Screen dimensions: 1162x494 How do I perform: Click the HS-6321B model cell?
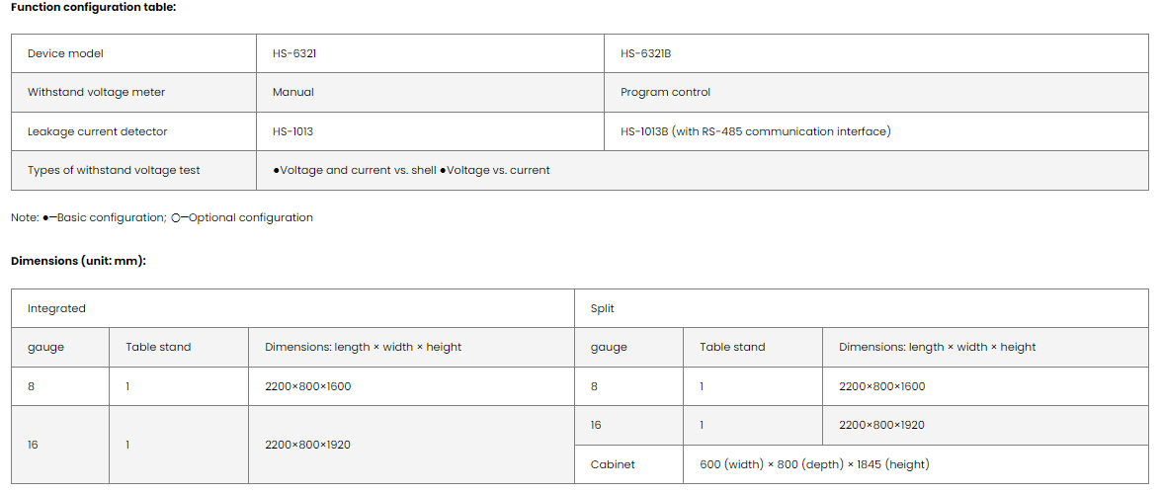coord(646,53)
